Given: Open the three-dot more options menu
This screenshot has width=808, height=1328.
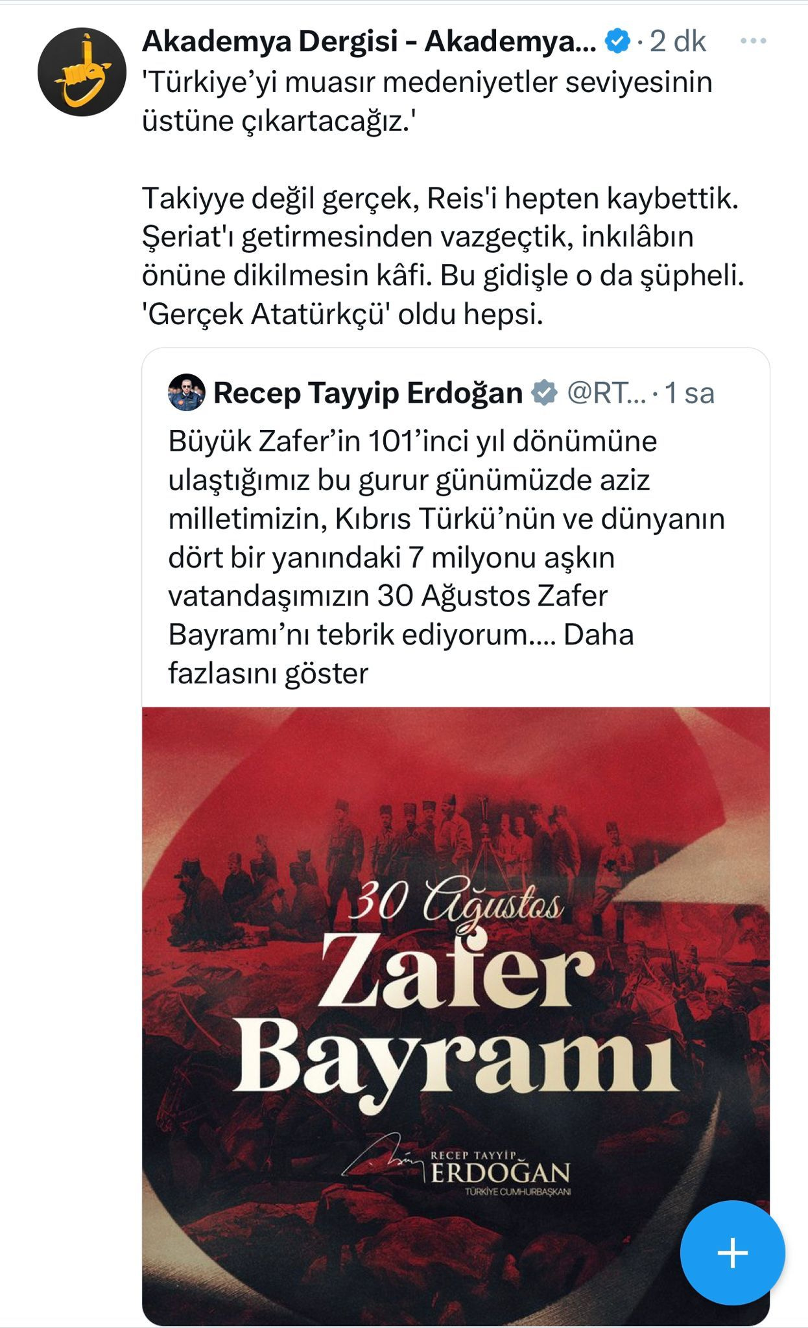Looking at the screenshot, I should pos(753,41).
